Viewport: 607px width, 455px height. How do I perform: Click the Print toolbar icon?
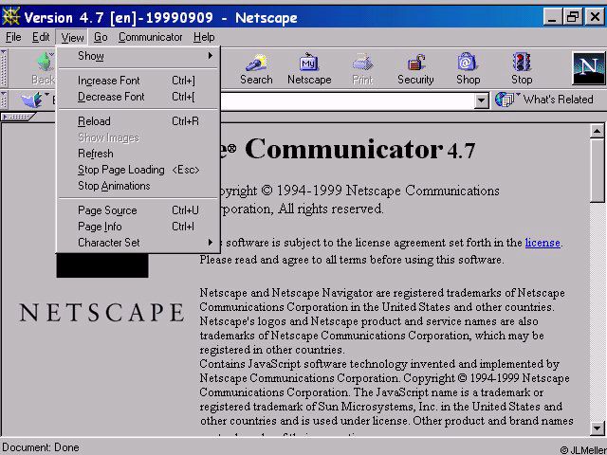(x=362, y=69)
